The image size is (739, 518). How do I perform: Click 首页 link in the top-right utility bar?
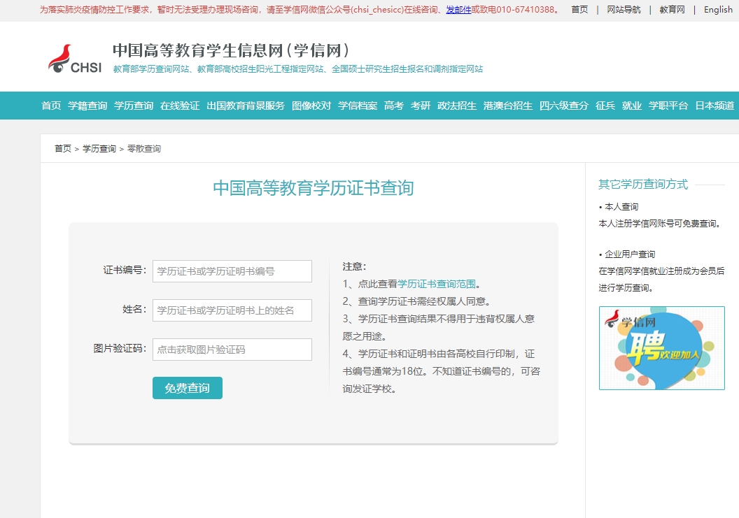coord(579,9)
